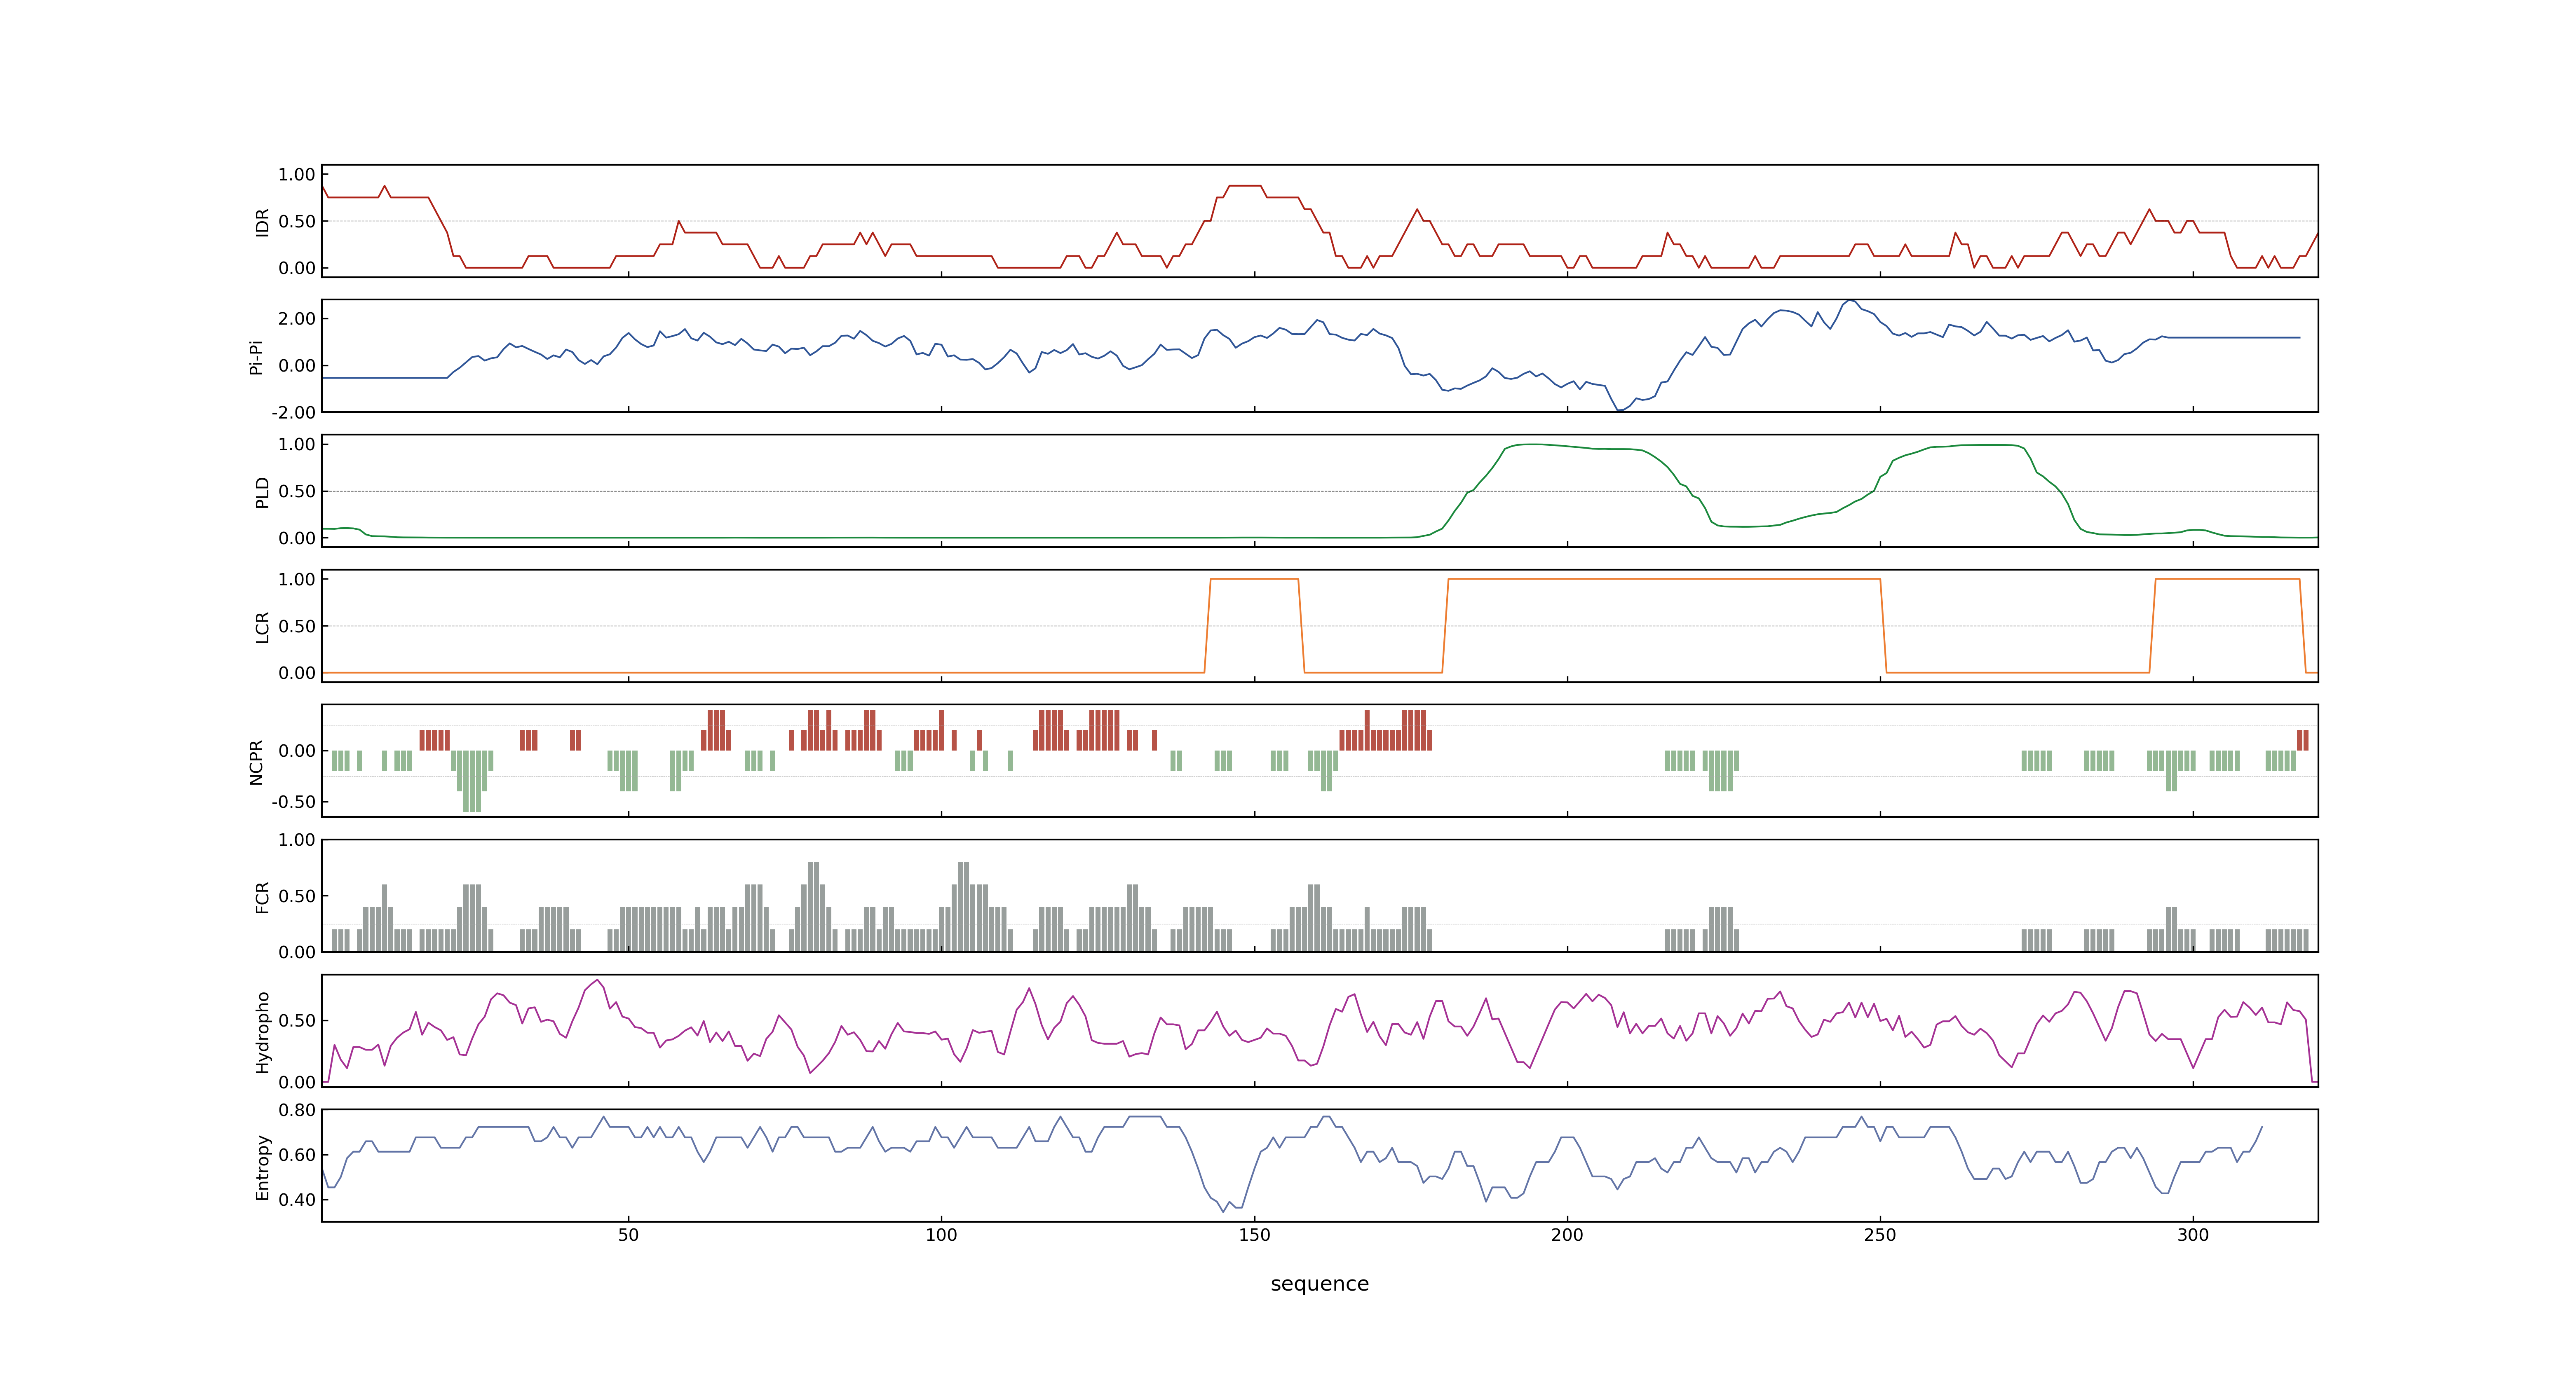Click the 0.50 tick on Hydropho axis
The height and width of the screenshot is (1373, 2576).
(297, 1021)
